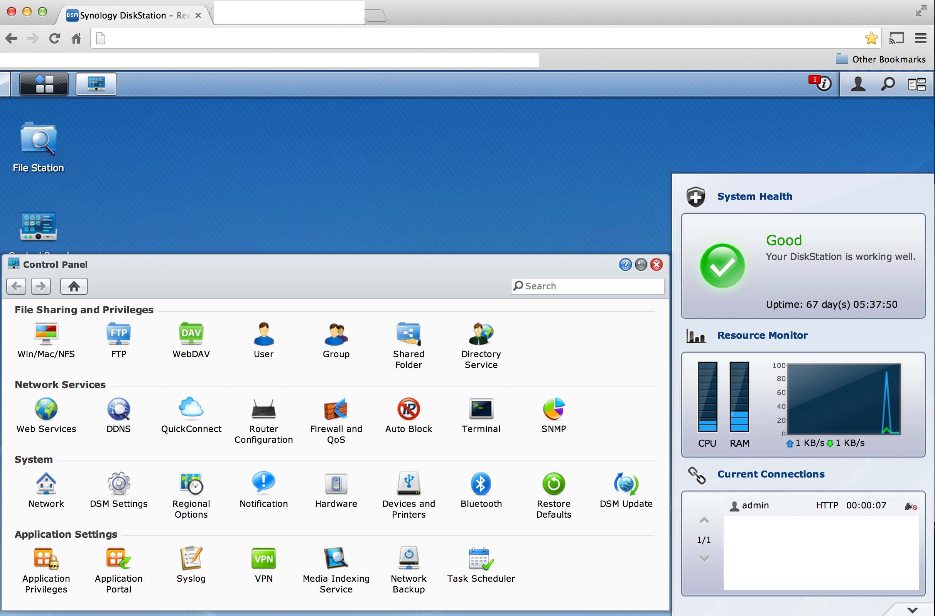Screen dimensions: 935x616
Task: Open the DSM main menu button
Action: pos(44,84)
